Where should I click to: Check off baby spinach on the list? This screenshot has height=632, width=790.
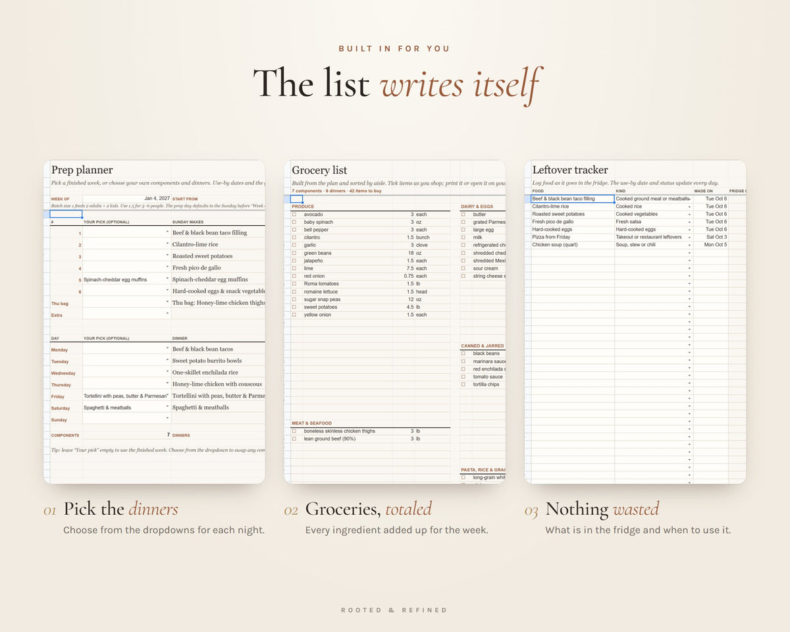coord(294,222)
